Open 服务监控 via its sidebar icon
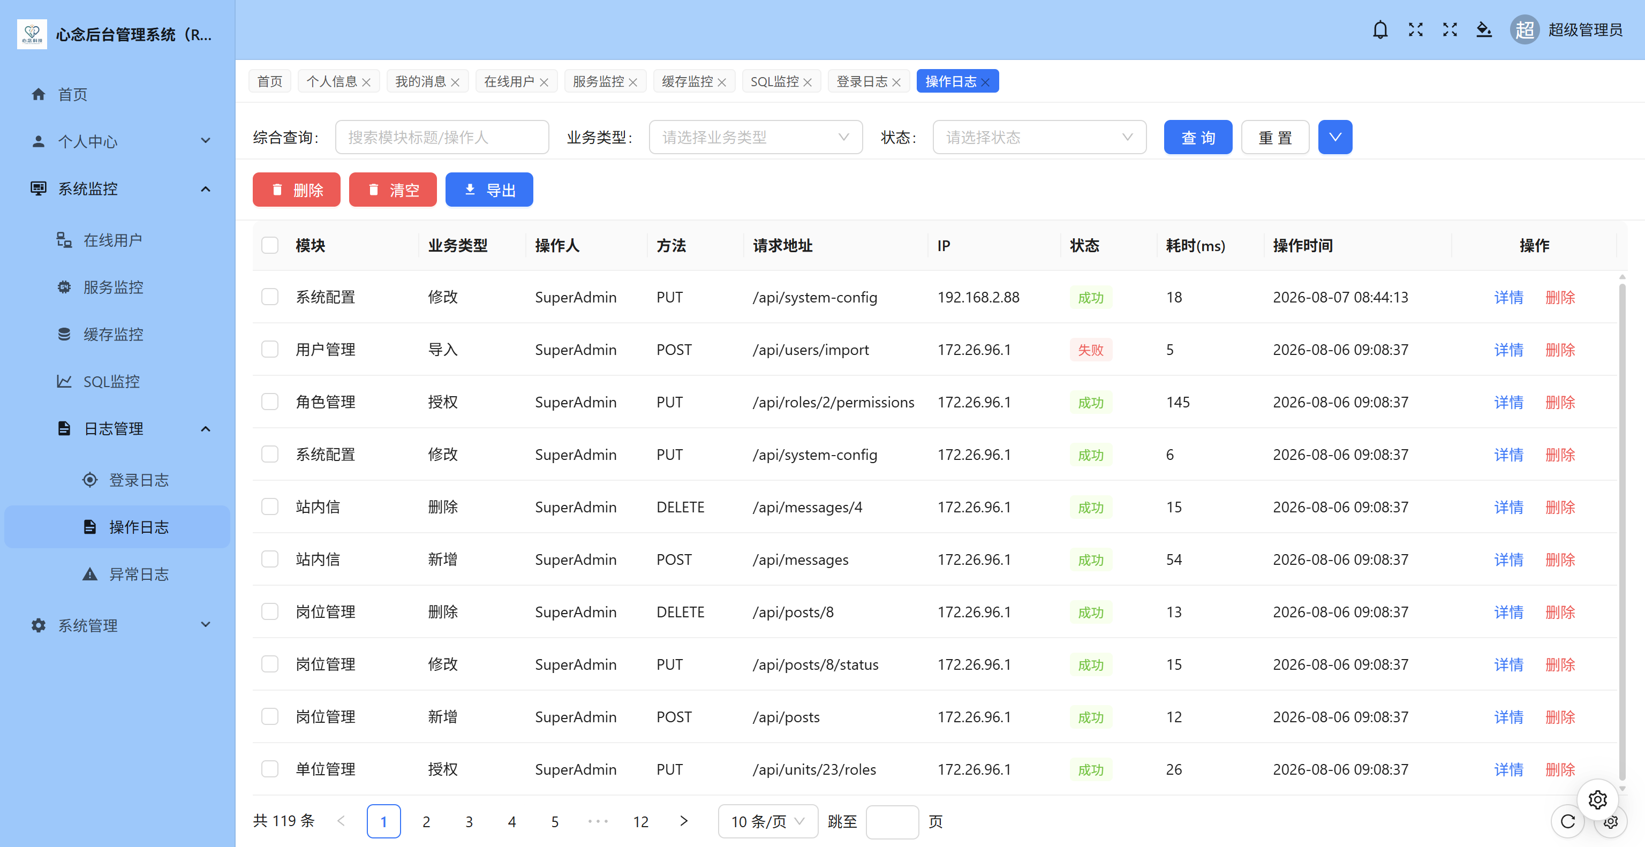1645x847 pixels. 64,287
